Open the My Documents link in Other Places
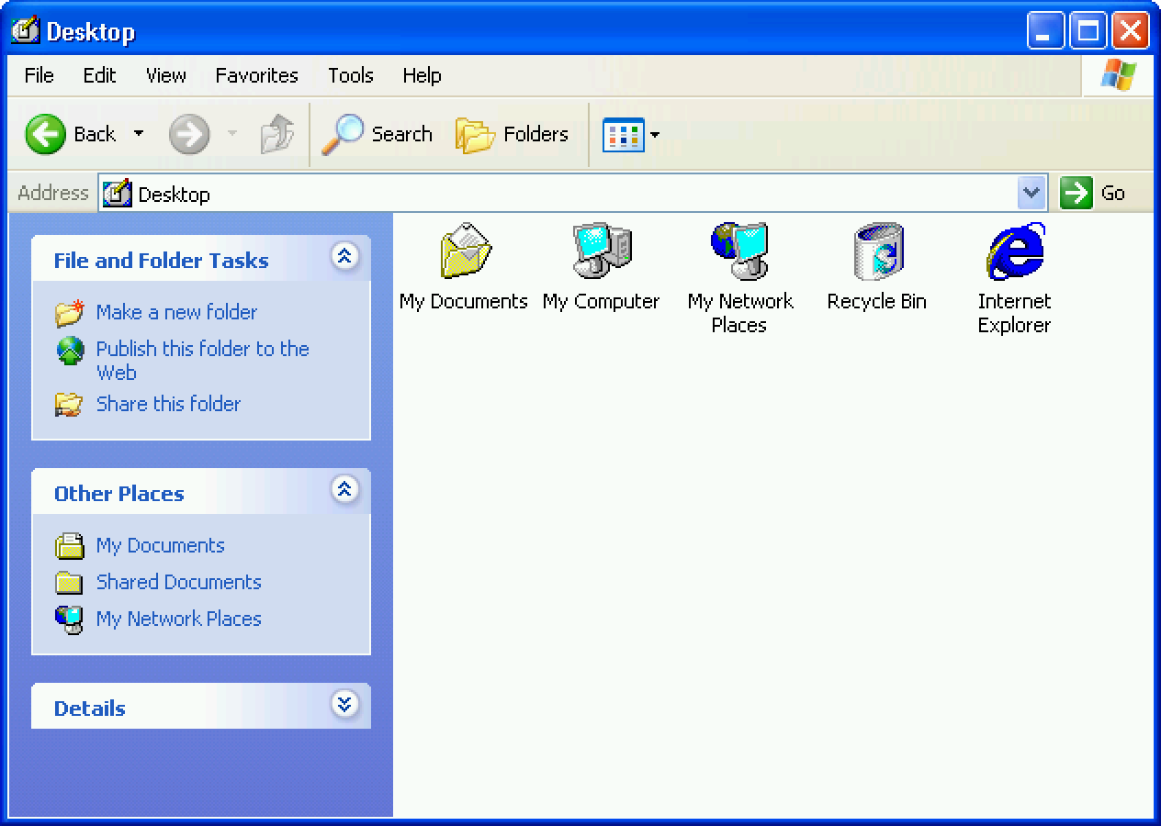Screen dimensions: 1161x826 click(160, 545)
